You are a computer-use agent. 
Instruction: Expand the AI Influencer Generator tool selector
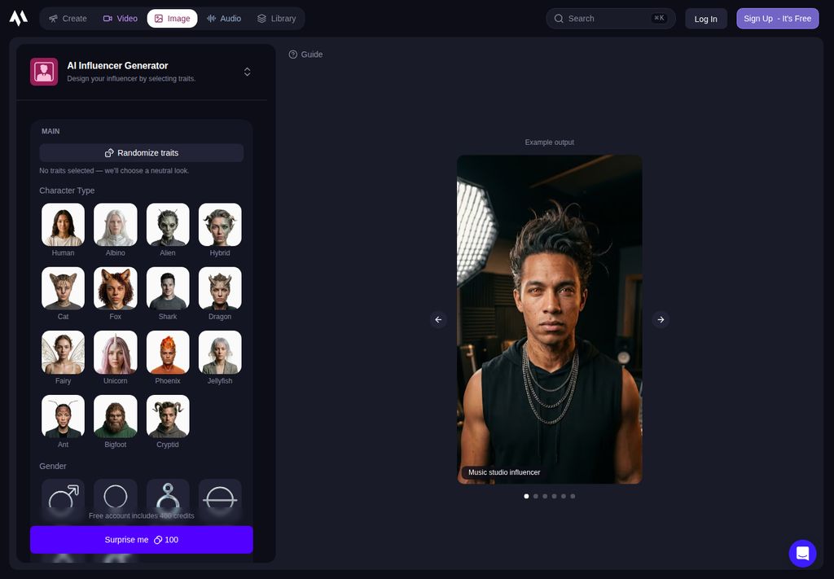tap(248, 72)
